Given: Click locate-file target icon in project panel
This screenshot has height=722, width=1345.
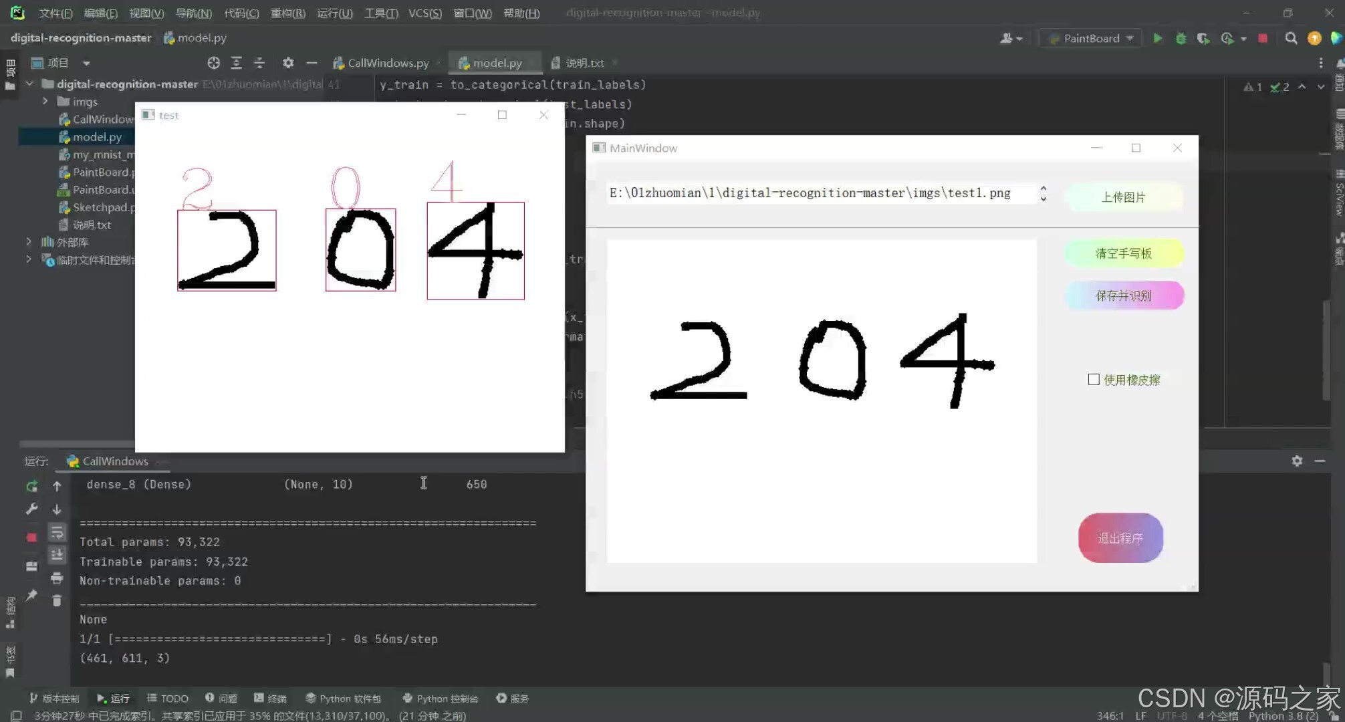Looking at the screenshot, I should (213, 63).
